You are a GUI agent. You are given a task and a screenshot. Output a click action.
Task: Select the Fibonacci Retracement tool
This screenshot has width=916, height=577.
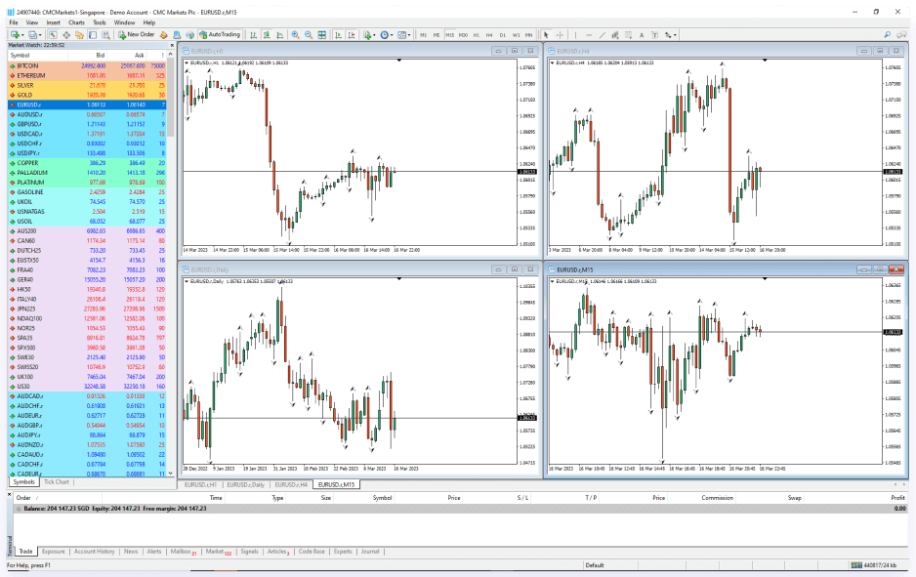(x=614, y=35)
